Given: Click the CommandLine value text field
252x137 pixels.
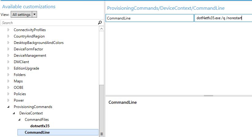Looking at the screenshot, I should (x=223, y=18).
